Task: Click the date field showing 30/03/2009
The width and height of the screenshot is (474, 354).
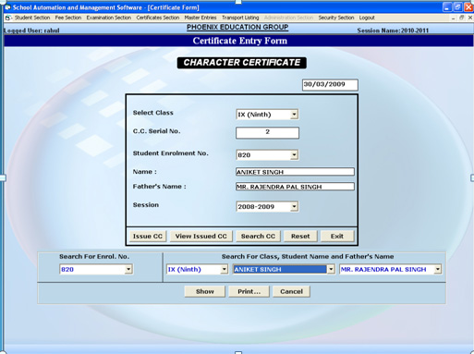Action: click(x=330, y=84)
